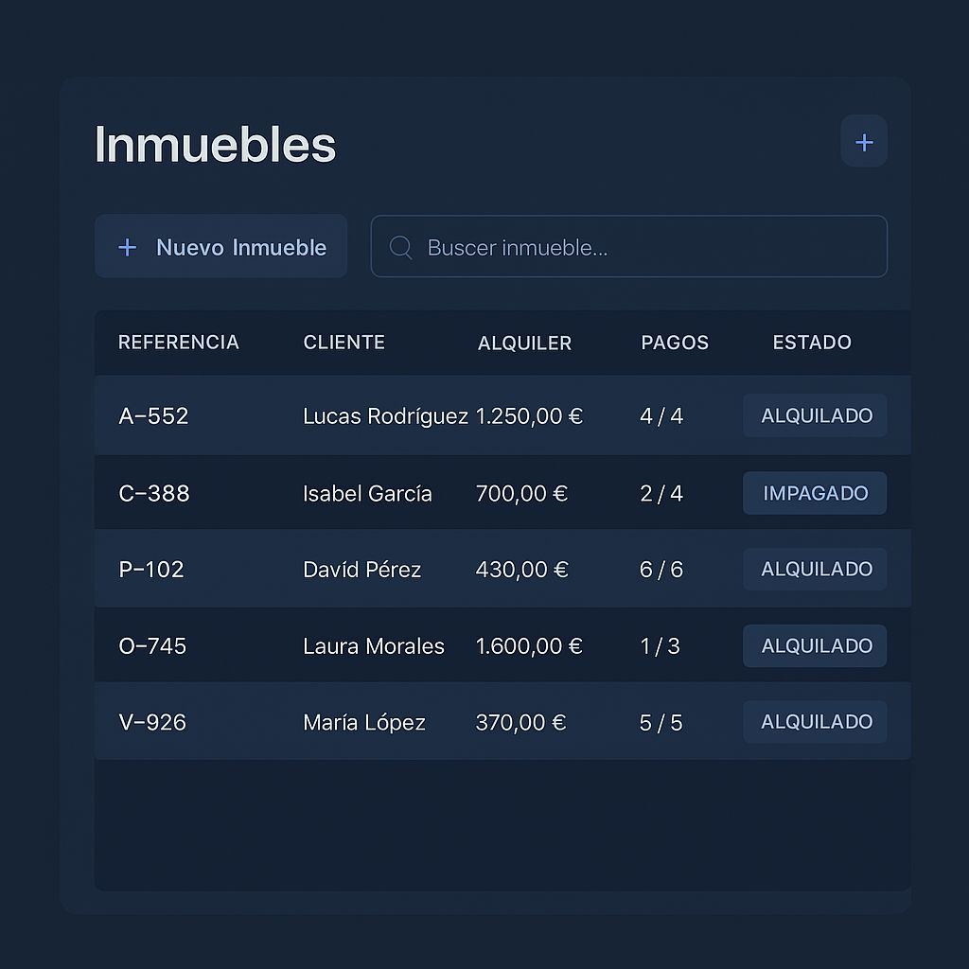Select the Alquilado badge for O-745
The height and width of the screenshot is (969, 969).
pos(815,645)
